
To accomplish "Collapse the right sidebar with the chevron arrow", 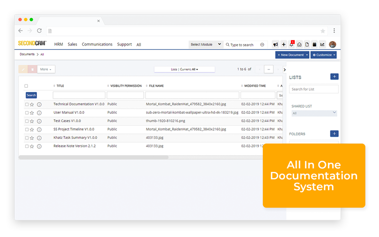I will [285, 70].
